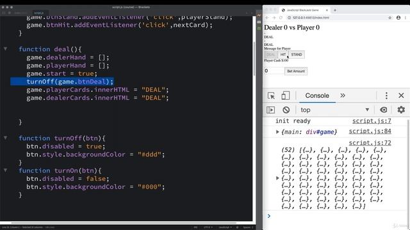Click the selected turnOff(game.btnDeal) line

click(70, 82)
